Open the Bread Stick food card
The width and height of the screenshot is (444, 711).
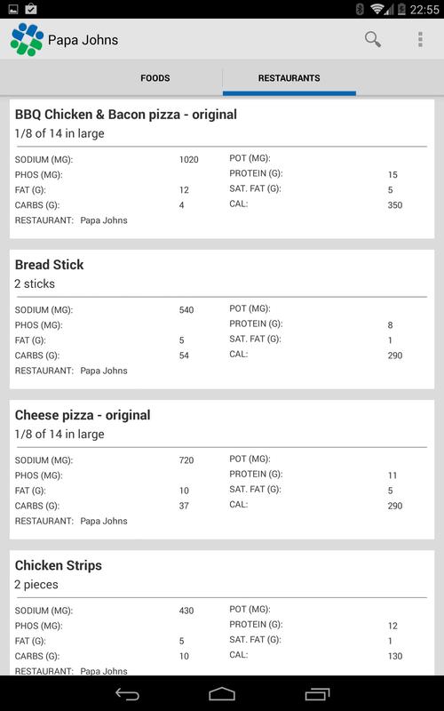[x=222, y=319]
